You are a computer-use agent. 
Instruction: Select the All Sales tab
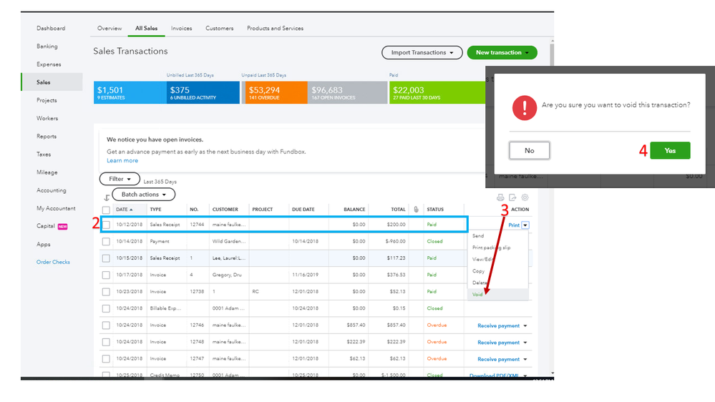[147, 29]
